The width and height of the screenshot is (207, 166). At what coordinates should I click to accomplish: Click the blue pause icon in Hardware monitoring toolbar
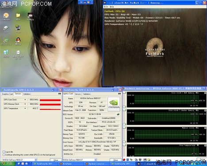pos(128,160)
